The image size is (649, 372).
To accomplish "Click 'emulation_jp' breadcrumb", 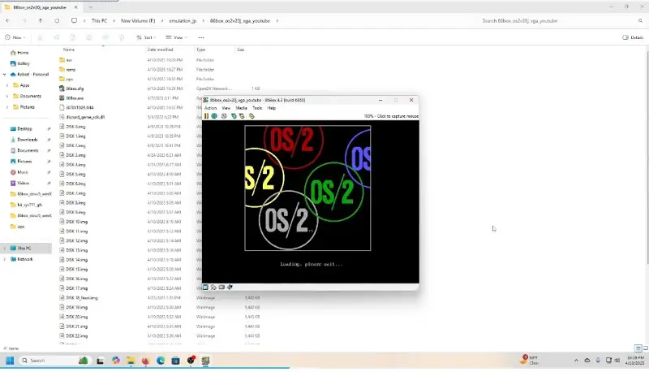I will [x=183, y=21].
